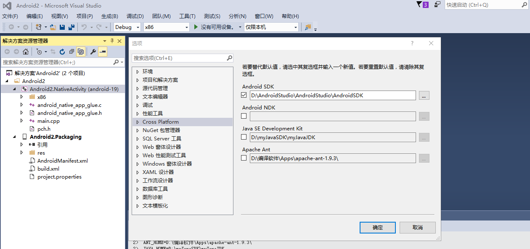Click the Quick Launch 快速启动 field
530x249 pixels.
485,5
